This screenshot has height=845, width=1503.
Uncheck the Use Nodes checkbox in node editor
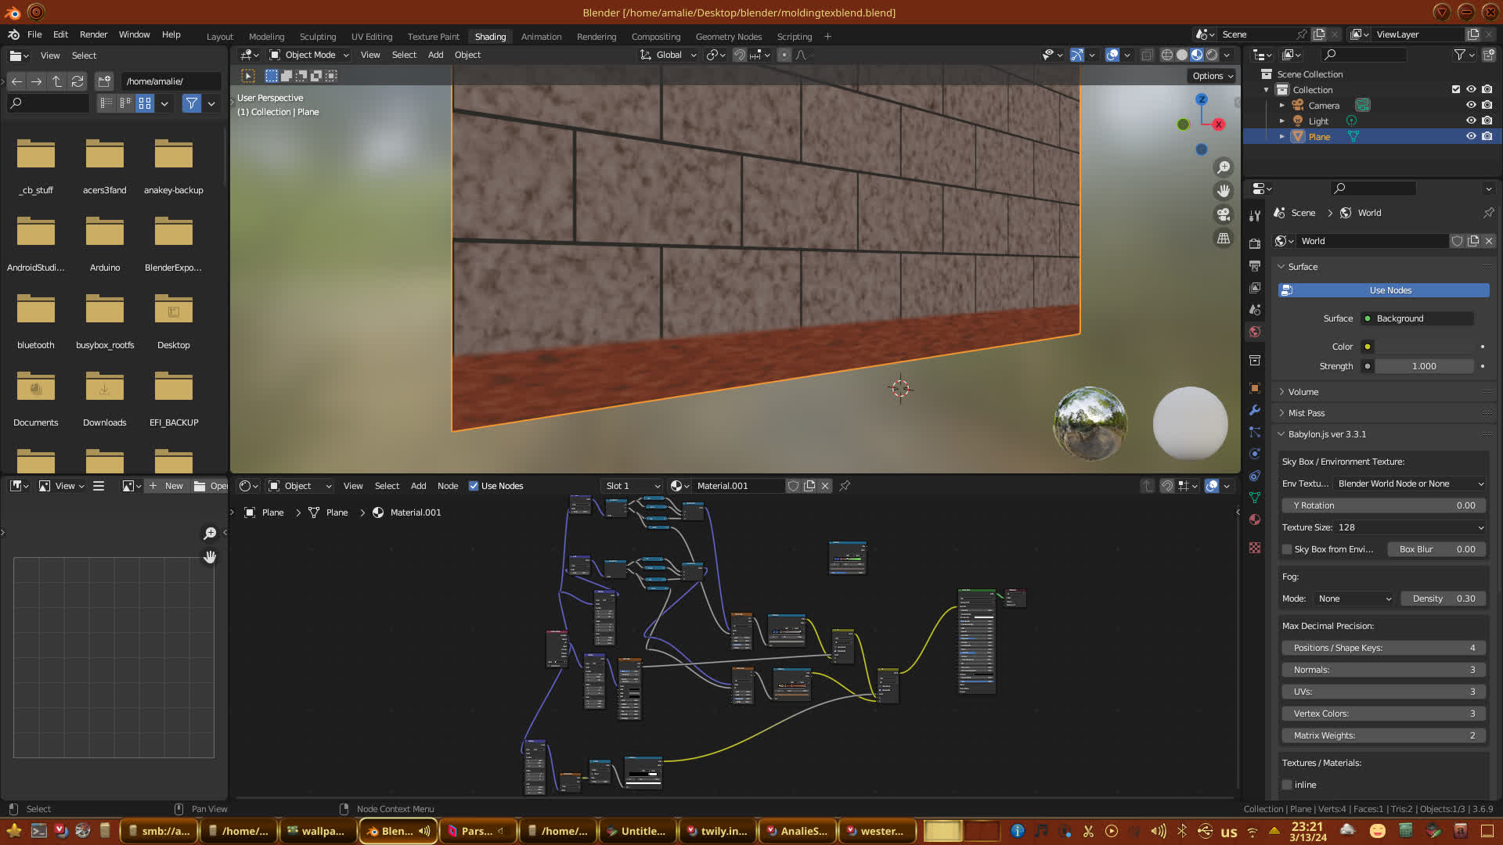pos(474,486)
